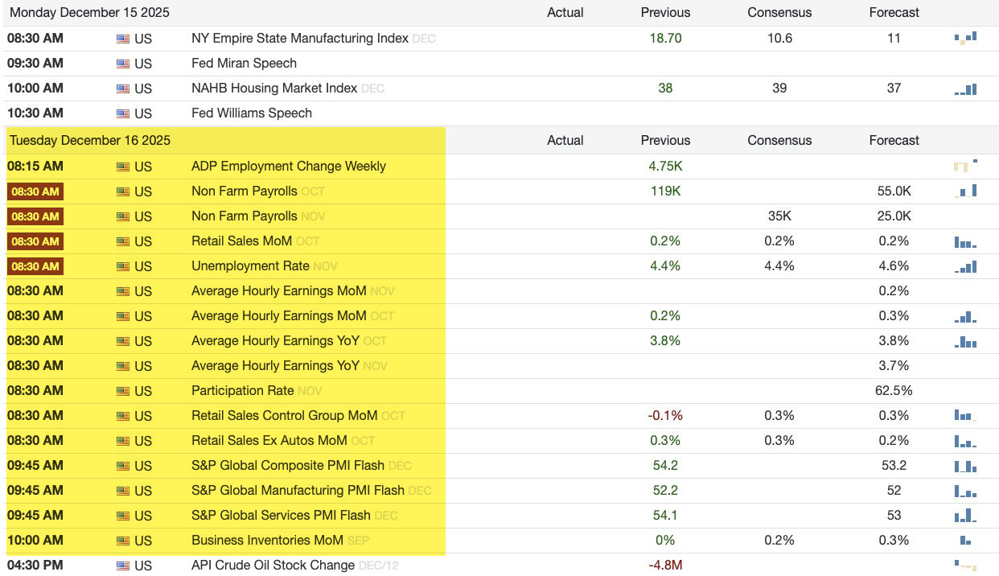Click consensus value 35K for Non Farm Payrolls NOV
Screen dimensions: 999x576
[779, 216]
